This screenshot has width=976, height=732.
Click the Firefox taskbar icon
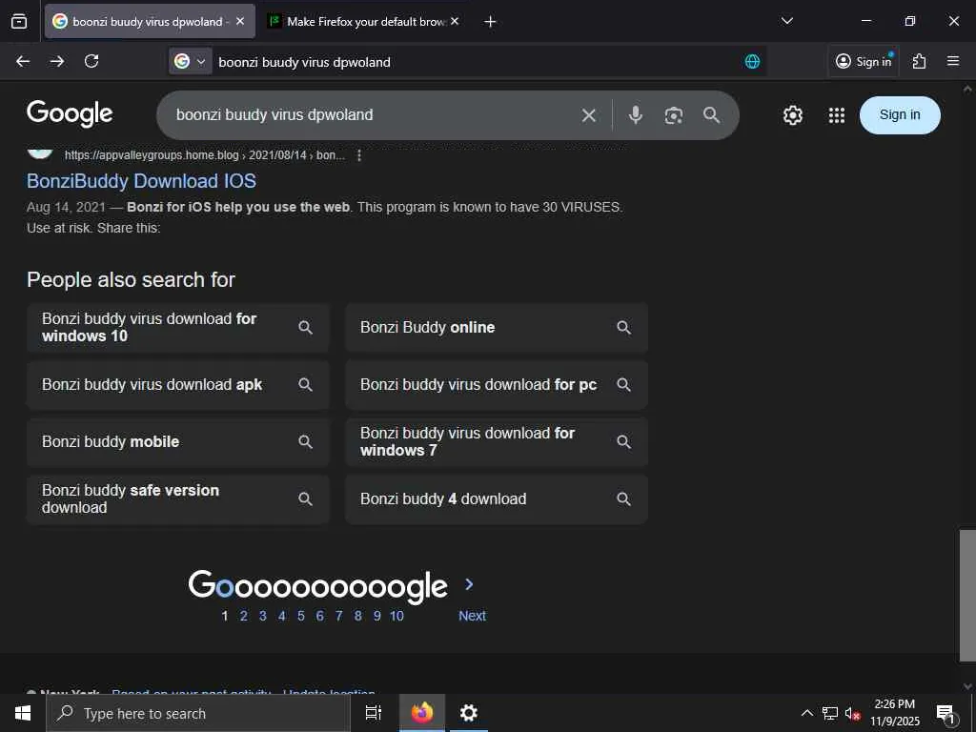click(422, 713)
